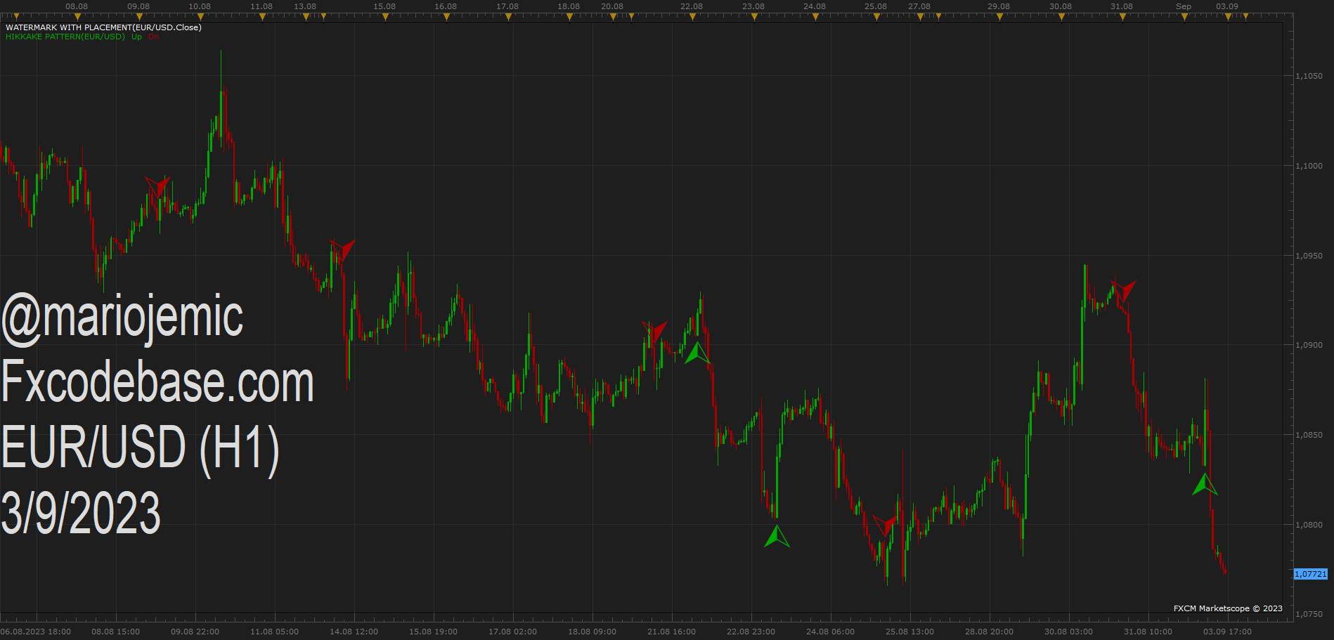Click the 08.08 15:00 time label
The image size is (1334, 640).
116,632
